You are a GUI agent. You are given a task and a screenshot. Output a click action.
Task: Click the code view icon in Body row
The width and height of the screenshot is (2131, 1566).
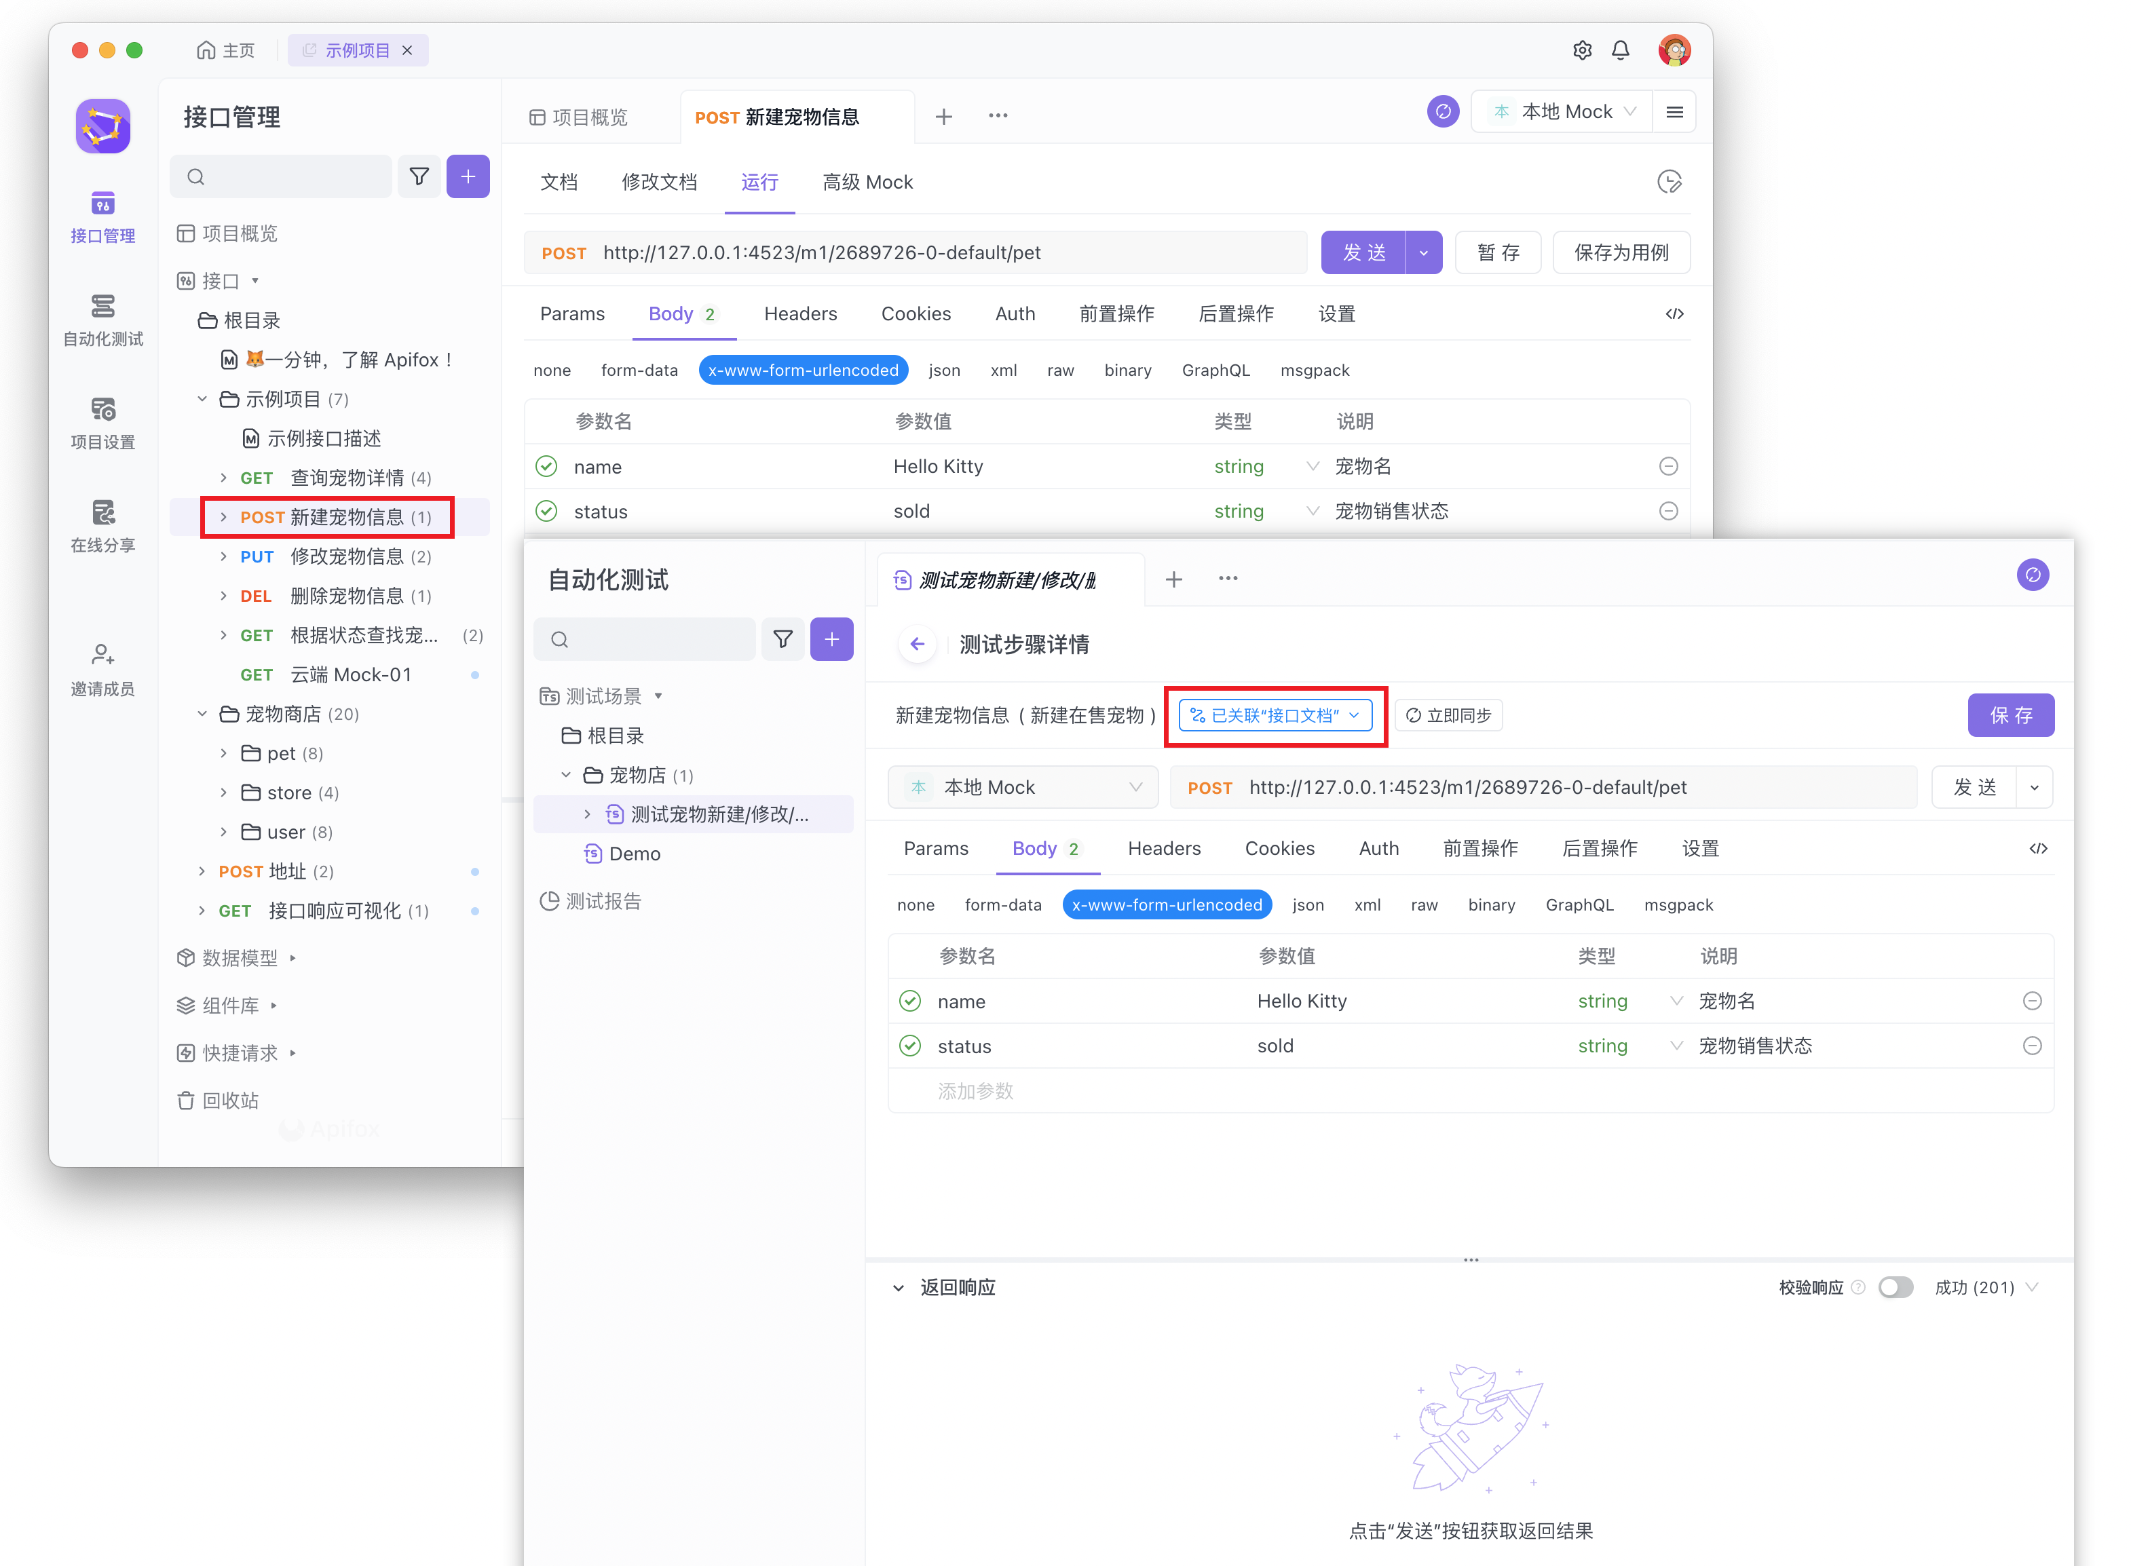tap(1674, 313)
